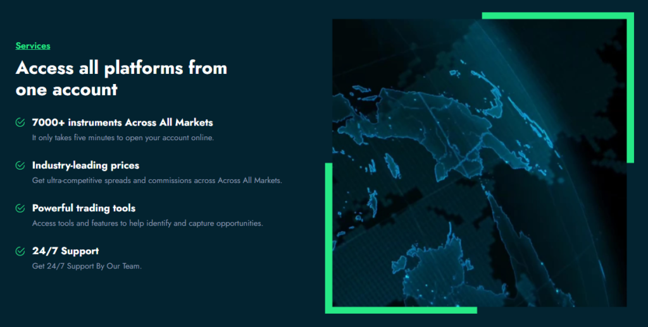
Task: Select the 'Powerful trading tools' title
Action: (x=84, y=208)
